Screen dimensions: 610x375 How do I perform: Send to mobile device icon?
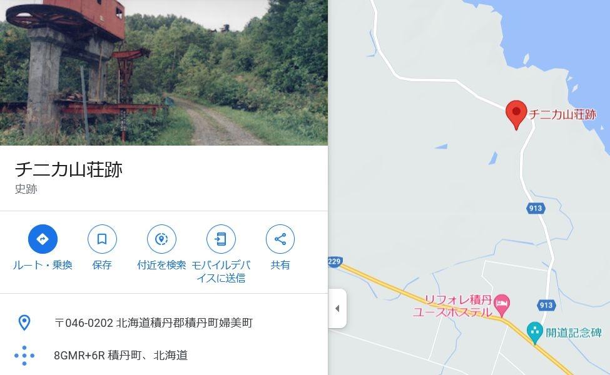coord(221,239)
